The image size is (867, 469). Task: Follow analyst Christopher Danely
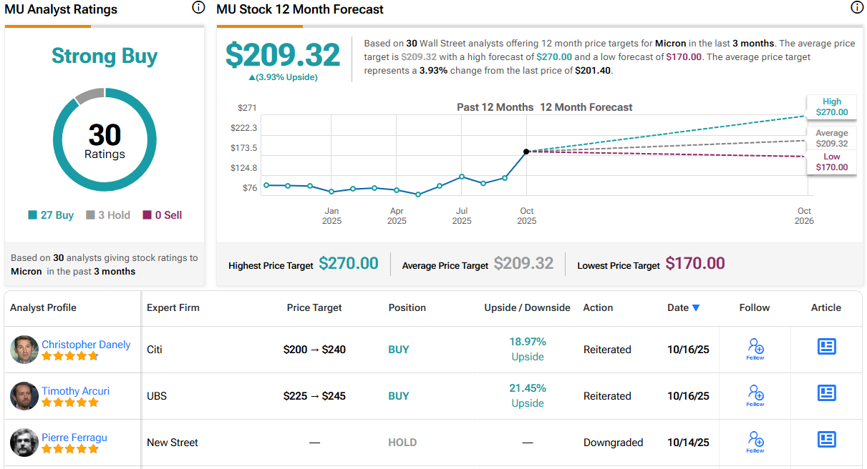(x=755, y=349)
